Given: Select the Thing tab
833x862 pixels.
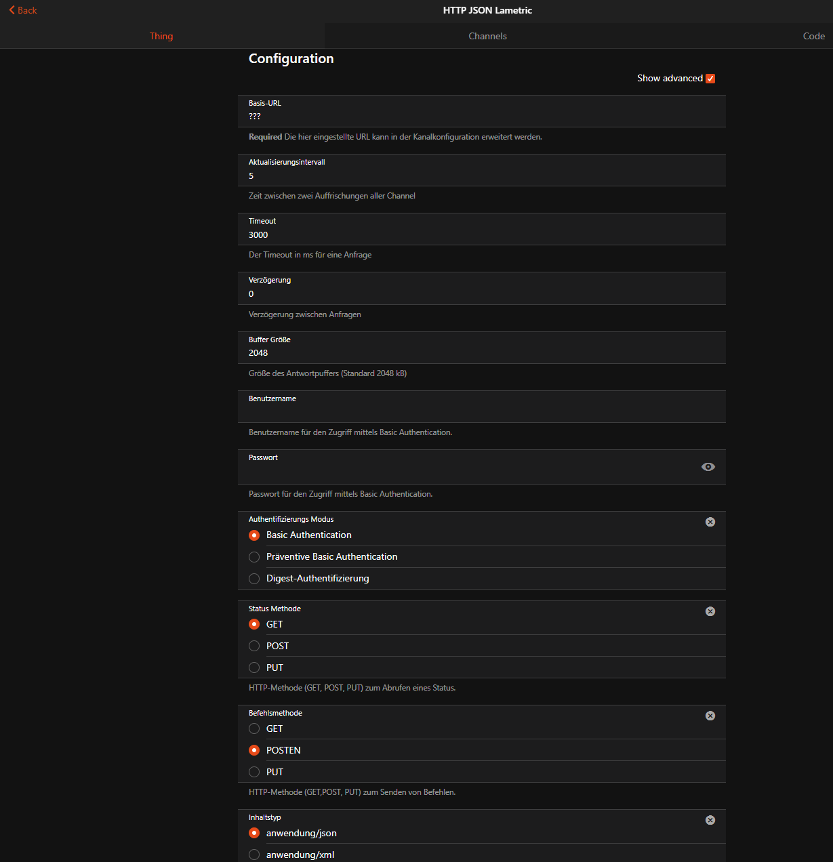Looking at the screenshot, I should pos(161,36).
